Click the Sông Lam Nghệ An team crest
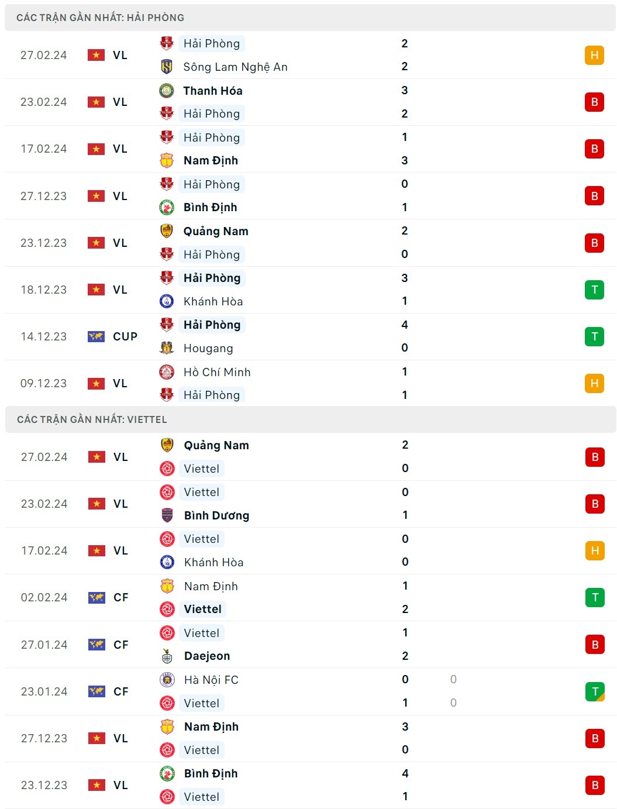 point(167,67)
